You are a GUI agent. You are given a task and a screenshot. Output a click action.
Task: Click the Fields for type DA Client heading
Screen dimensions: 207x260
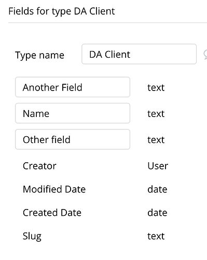[x=62, y=11]
